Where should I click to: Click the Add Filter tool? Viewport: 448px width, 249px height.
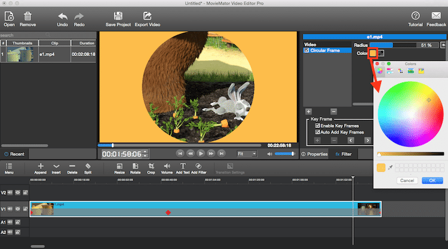pyautogui.click(x=198, y=168)
